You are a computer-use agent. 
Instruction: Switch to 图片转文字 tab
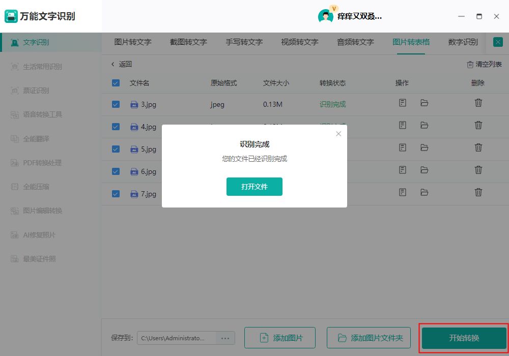point(133,42)
